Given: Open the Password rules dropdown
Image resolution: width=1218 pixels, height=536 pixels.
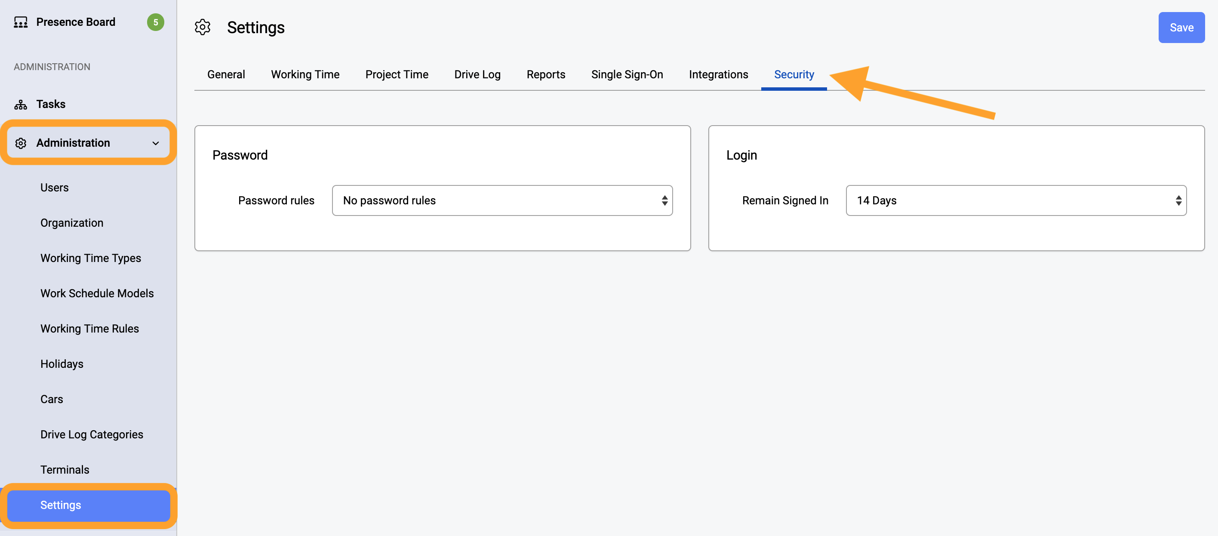Looking at the screenshot, I should (502, 200).
